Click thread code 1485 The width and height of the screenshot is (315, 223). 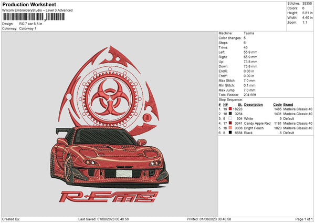(278, 109)
